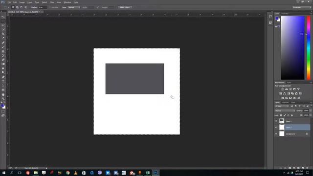Open the tool preset picker arrow
The width and height of the screenshot is (313, 176).
coord(8,7)
